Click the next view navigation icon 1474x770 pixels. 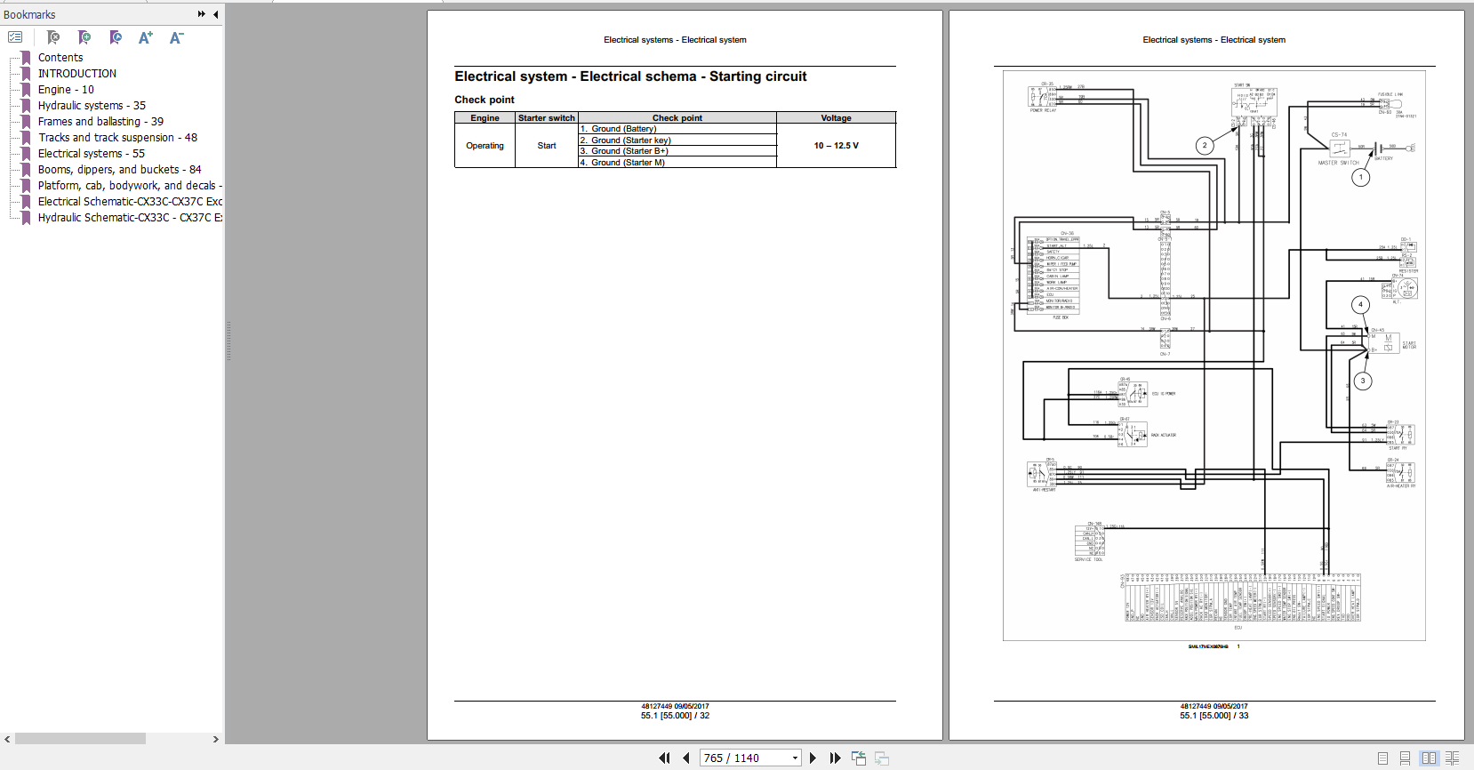click(882, 758)
